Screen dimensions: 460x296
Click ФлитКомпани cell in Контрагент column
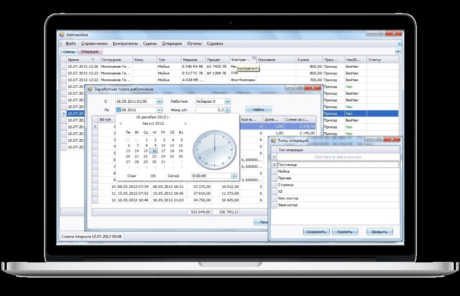pyautogui.click(x=243, y=80)
